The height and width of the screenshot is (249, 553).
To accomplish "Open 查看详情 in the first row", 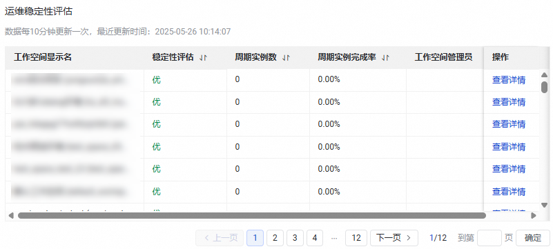I will coord(509,80).
